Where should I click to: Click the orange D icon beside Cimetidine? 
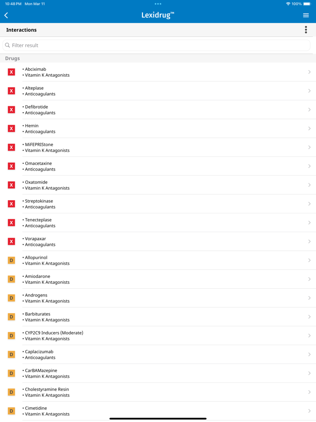[11, 411]
